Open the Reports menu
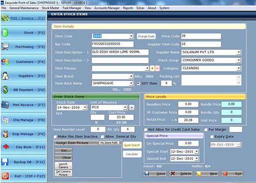 coord(128,8)
